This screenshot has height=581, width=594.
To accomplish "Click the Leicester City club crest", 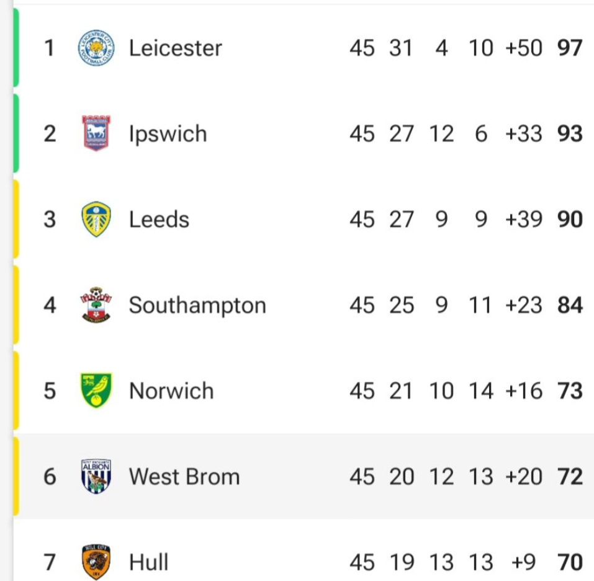I will pyautogui.click(x=96, y=48).
